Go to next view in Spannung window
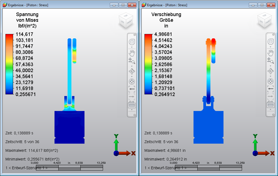This screenshot has height=176, width=278. [x=132, y=97]
